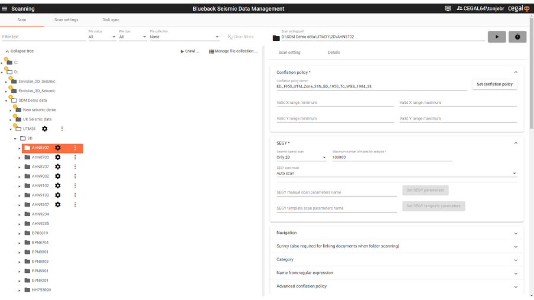The image size is (534, 300).
Task: Collapse the Conflation policy section
Action: click(x=516, y=72)
